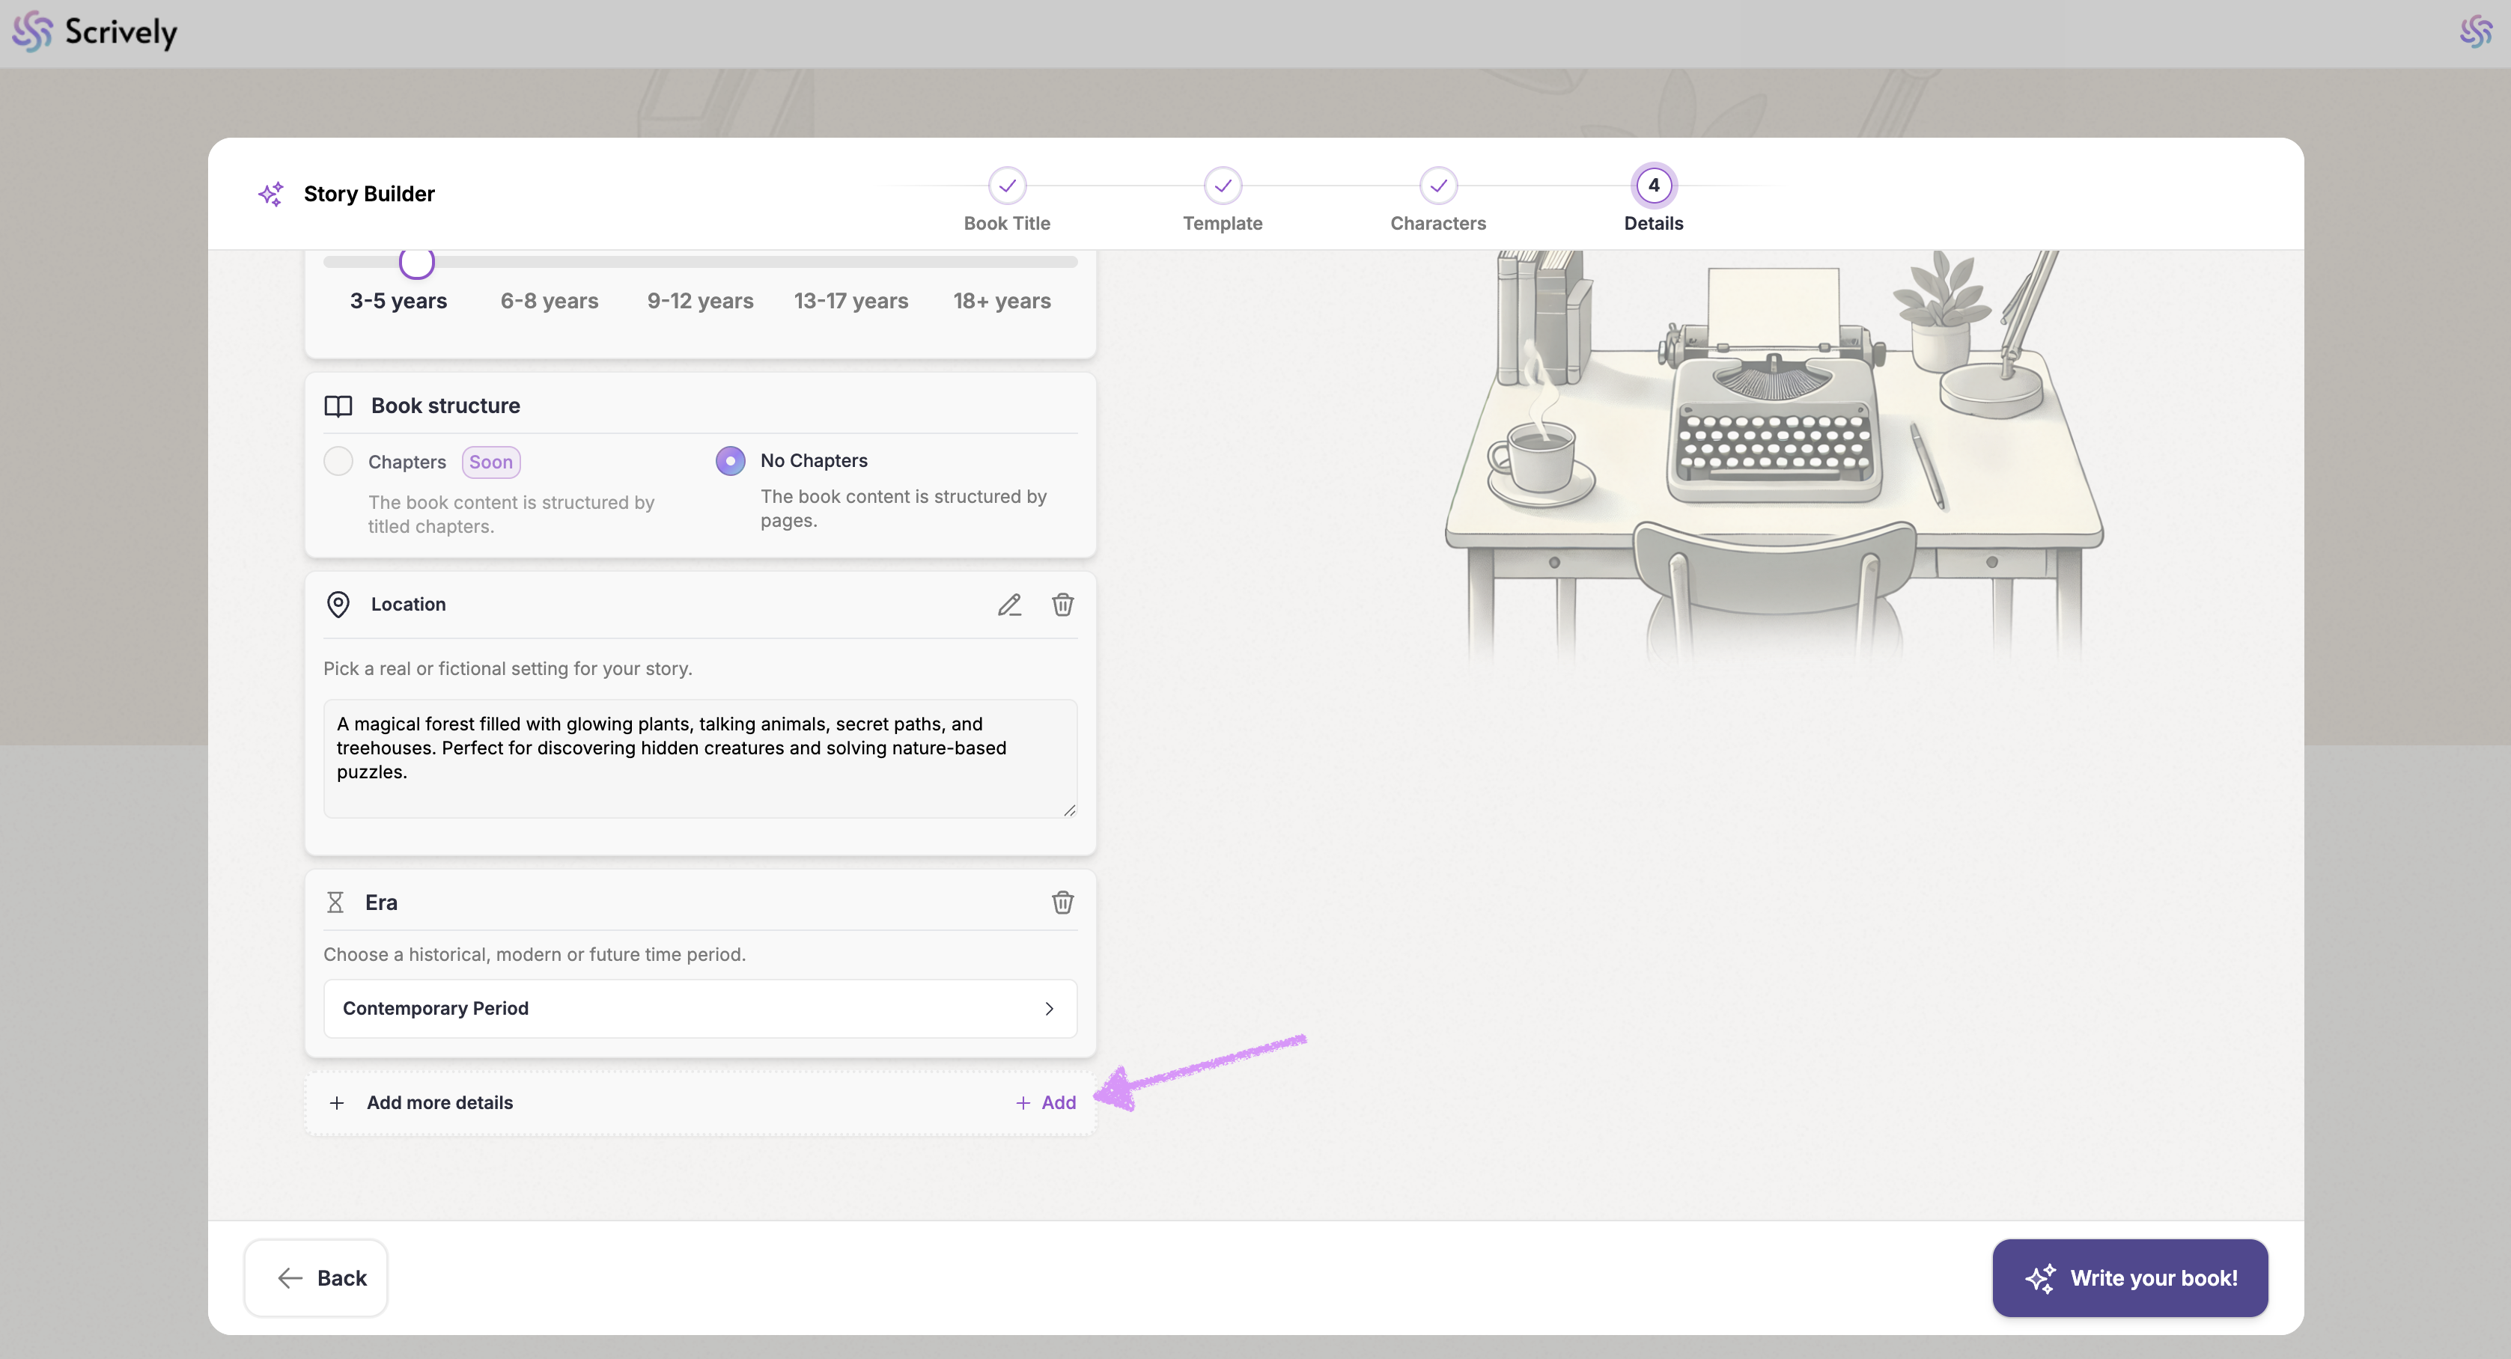Viewport: 2511px width, 1359px height.
Task: Delete the Location section with the trash icon
Action: tap(1062, 605)
